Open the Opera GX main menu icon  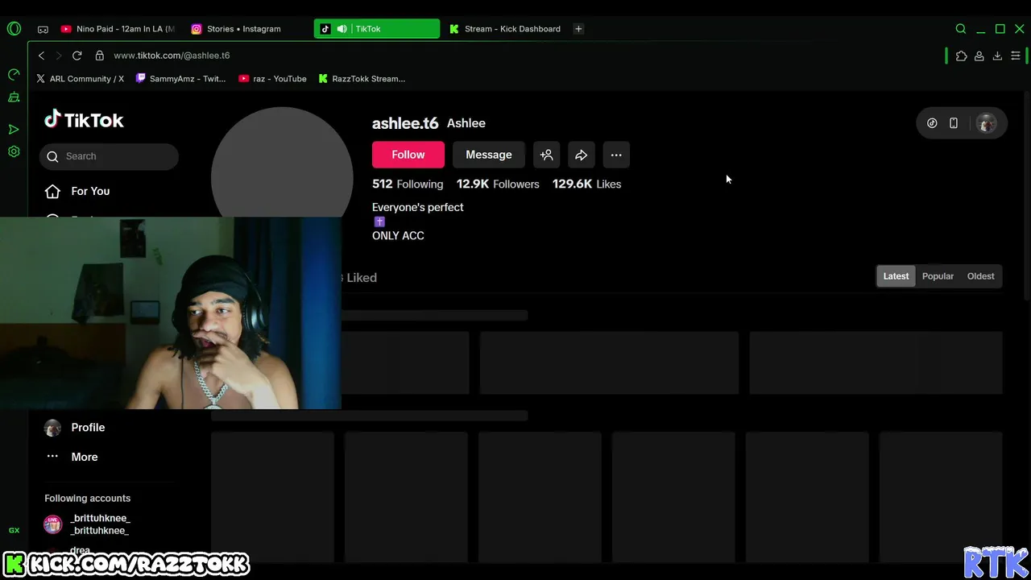14,28
